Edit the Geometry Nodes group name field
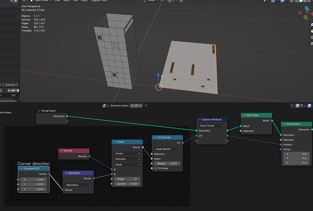313x211 pixels. coord(119,106)
